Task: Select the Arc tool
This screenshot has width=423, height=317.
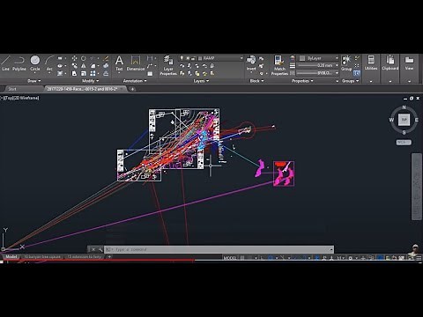Action: coord(49,63)
